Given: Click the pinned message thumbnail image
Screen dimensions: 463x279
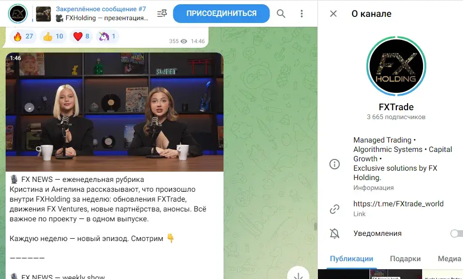Looking at the screenshot, I should 43,14.
